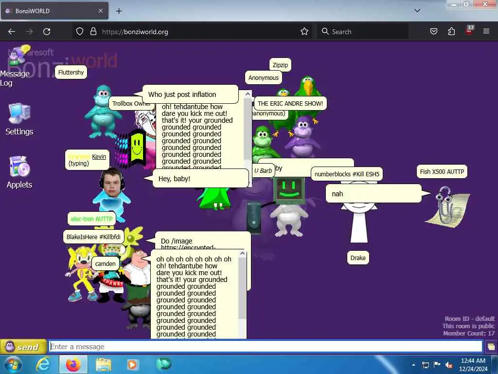The image size is (498, 374).
Task: View tracking protection shield info
Action: pos(80,32)
